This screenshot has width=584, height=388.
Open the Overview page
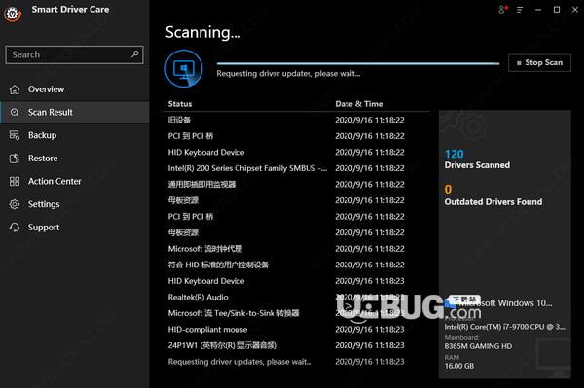pos(75,89)
